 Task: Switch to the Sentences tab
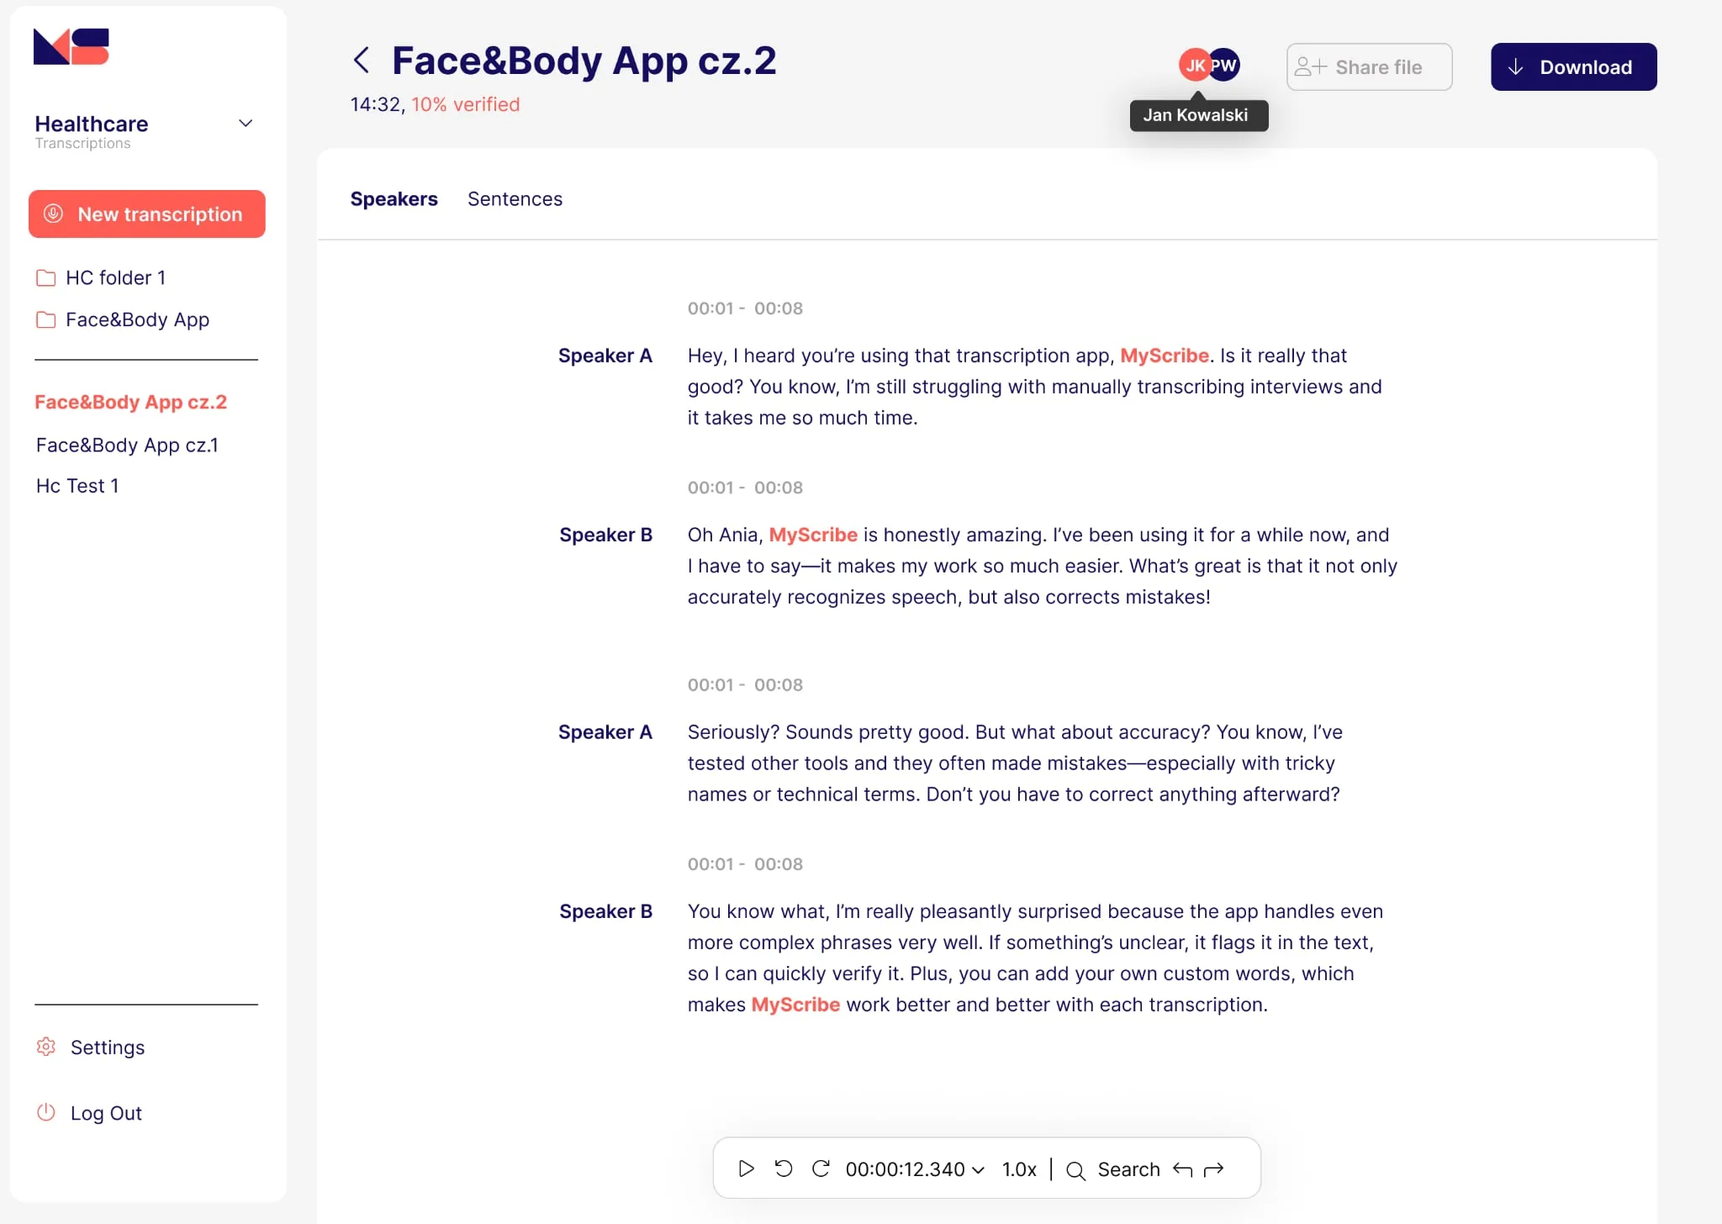click(515, 199)
